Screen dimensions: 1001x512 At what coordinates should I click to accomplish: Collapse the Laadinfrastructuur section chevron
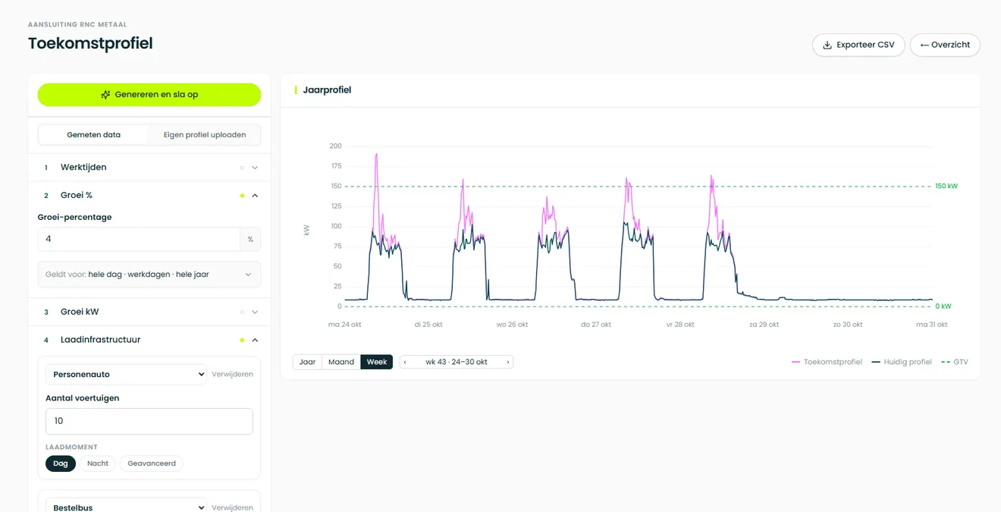click(x=255, y=340)
